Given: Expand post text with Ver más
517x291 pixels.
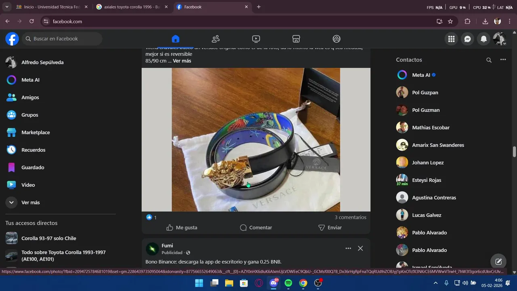Looking at the screenshot, I should coord(182,61).
